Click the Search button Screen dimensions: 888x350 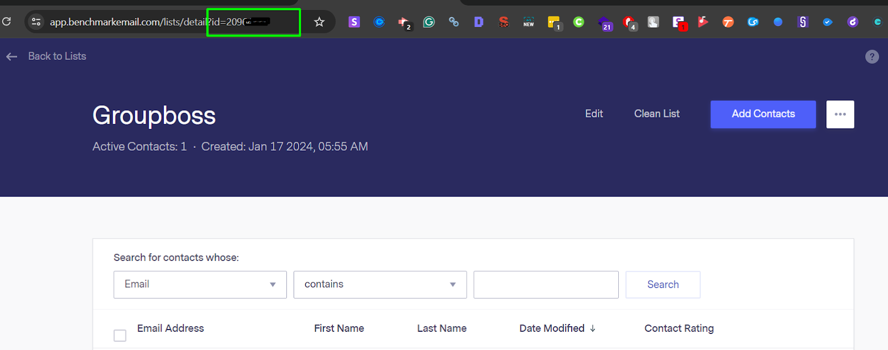663,285
